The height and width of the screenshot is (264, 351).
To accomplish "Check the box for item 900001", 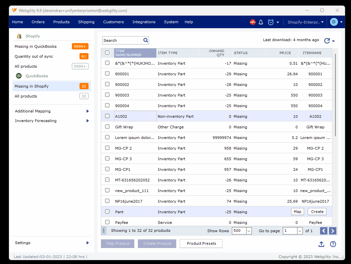I will coord(107,74).
